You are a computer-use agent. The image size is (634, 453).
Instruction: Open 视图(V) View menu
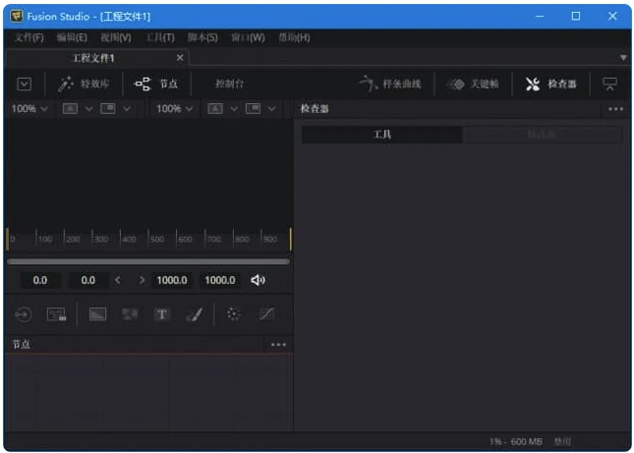116,37
